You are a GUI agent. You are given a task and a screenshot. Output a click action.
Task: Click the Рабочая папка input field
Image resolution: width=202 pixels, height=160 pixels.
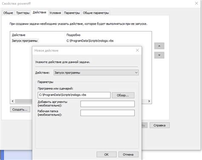[x=107, y=113]
